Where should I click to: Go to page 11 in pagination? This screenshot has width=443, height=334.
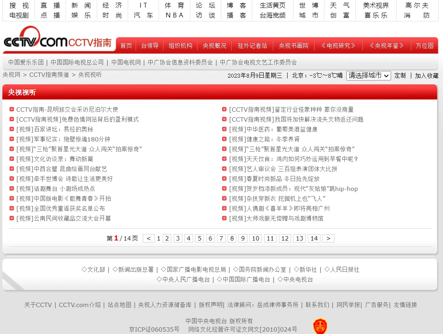[270, 238]
